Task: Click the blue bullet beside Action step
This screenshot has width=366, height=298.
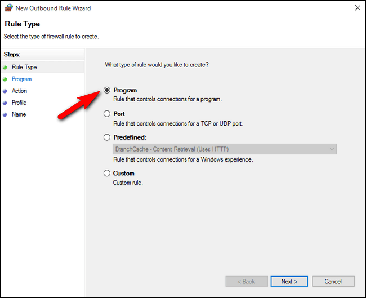Action: 6,91
